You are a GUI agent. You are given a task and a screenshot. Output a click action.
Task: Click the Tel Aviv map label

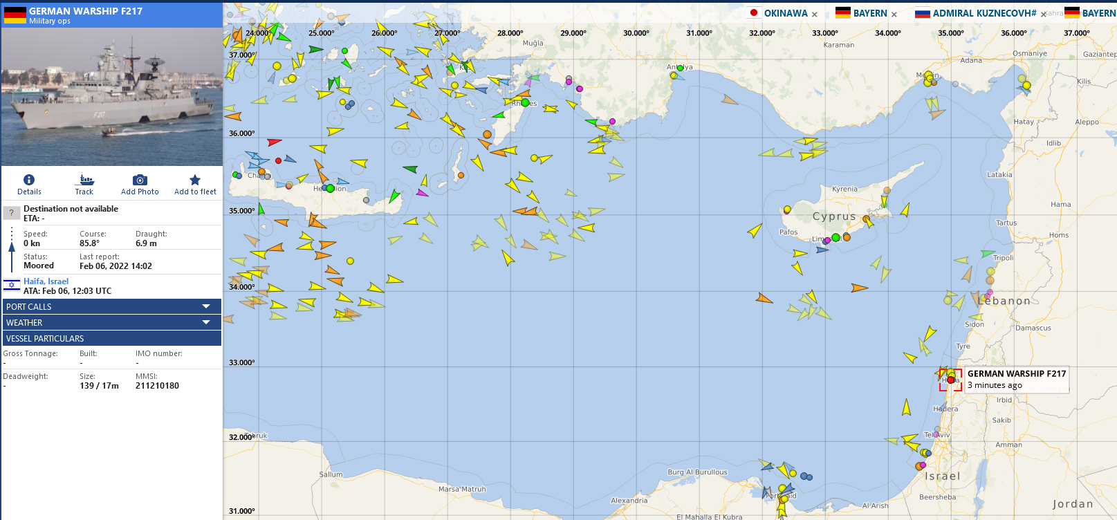(937, 435)
